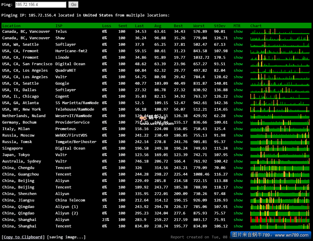Click the Qingdao Aliyun (1) latency chart
Viewport: 313px width, 241px height.
[280, 207]
